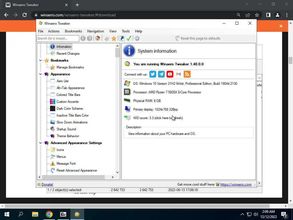Select Icons under Advanced Appearance Settings
Screen dimensions: 293x220
[60, 150]
